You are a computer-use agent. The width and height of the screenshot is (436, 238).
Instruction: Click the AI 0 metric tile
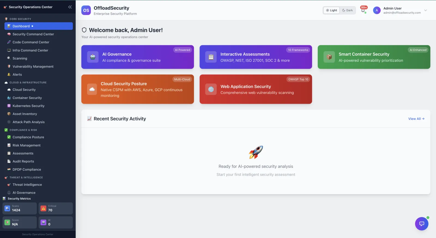(56, 222)
